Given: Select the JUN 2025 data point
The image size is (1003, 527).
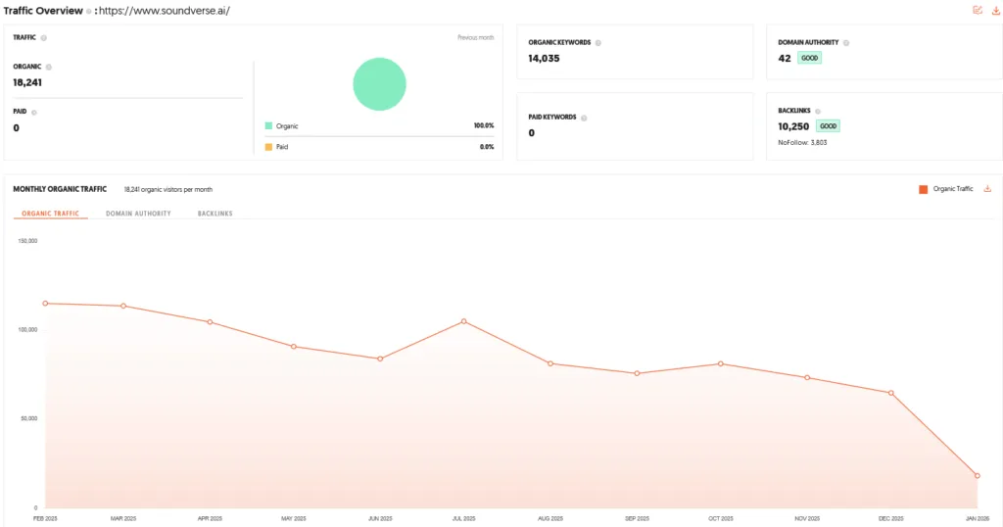Looking at the screenshot, I should [380, 359].
